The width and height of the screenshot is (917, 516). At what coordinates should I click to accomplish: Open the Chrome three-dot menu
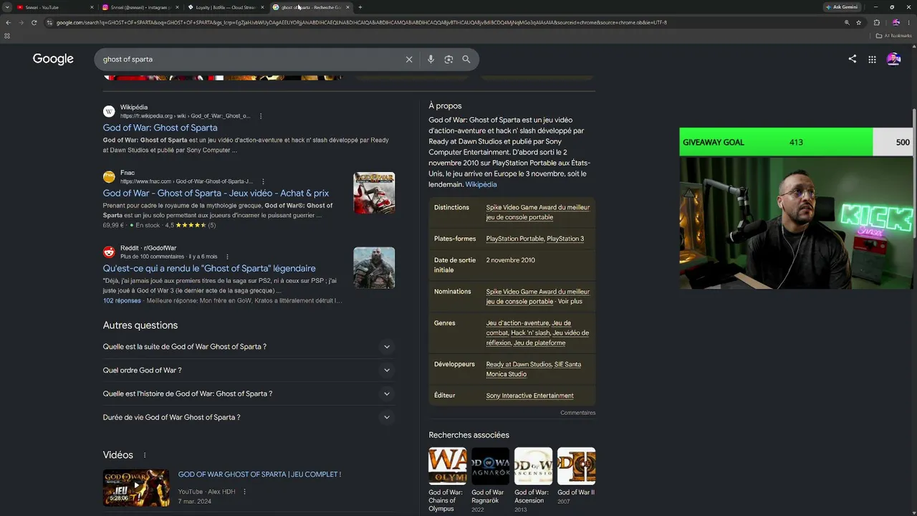(908, 22)
